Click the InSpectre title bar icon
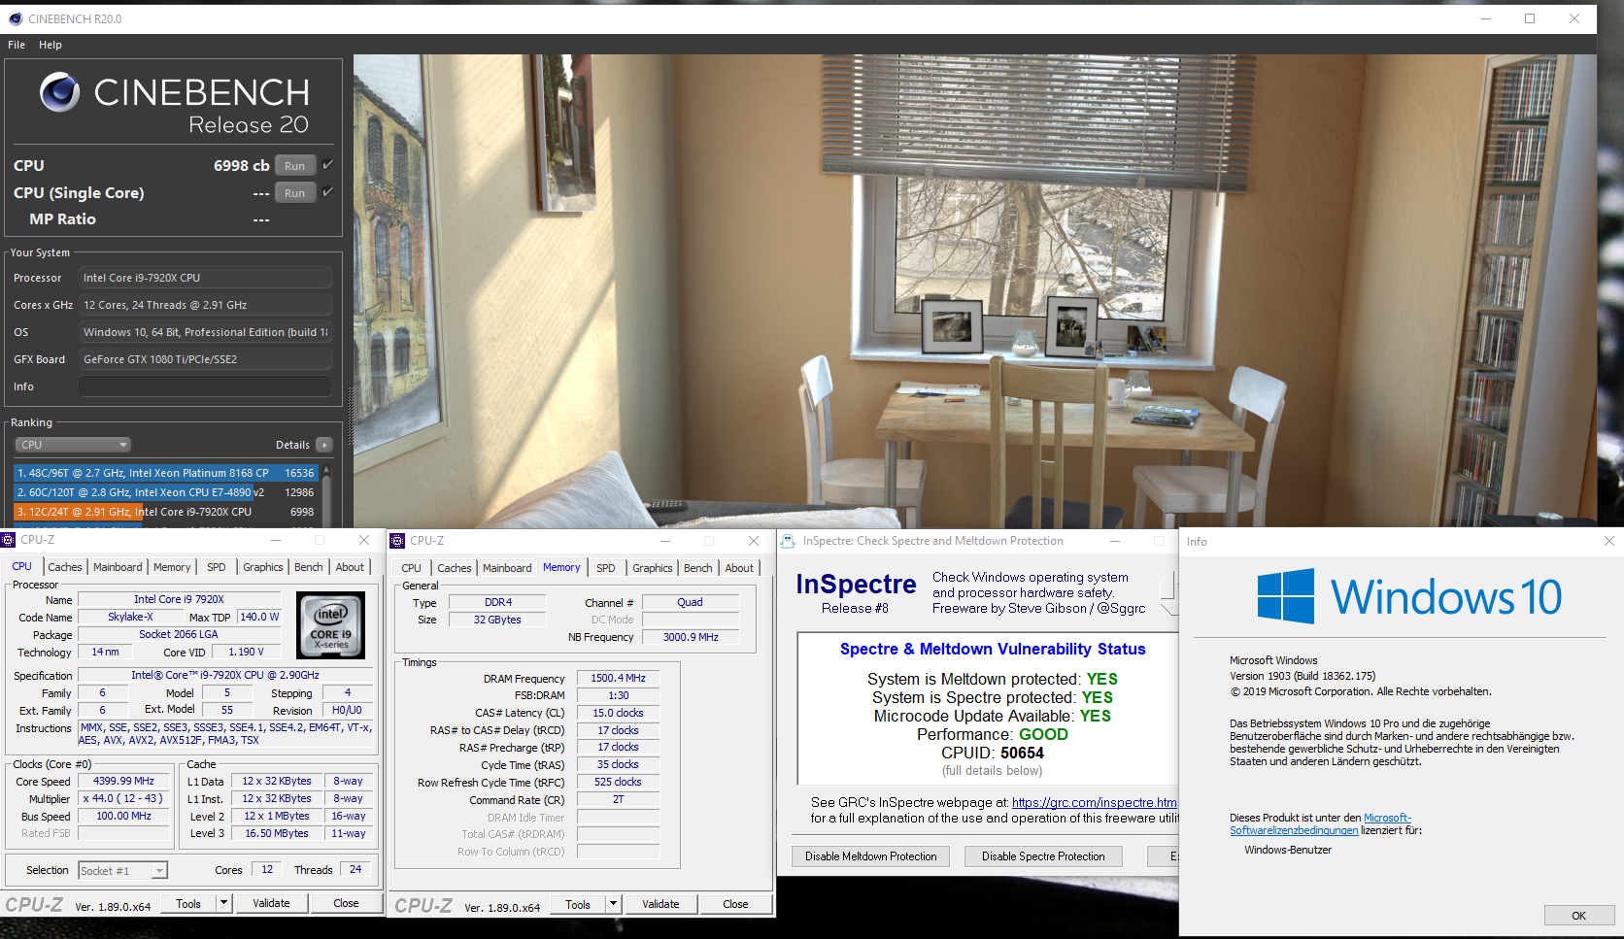Viewport: 1624px width, 939px height. pos(787,541)
